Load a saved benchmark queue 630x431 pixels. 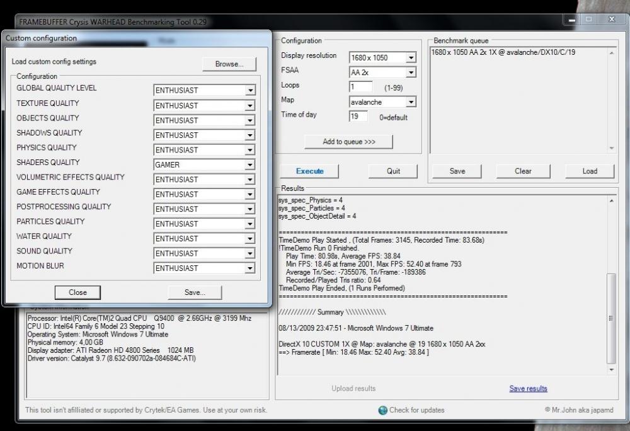(x=590, y=171)
